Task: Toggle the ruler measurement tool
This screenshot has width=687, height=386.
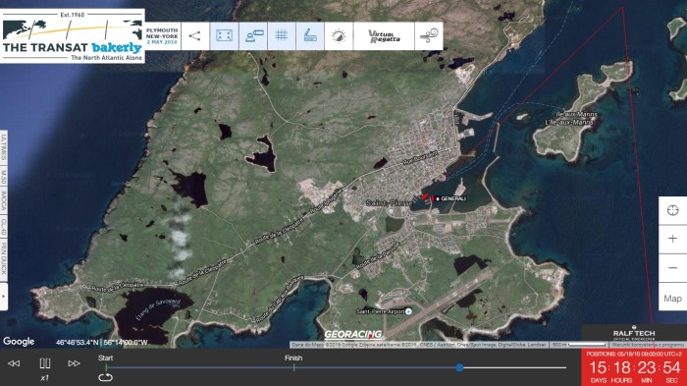Action: click(x=310, y=35)
